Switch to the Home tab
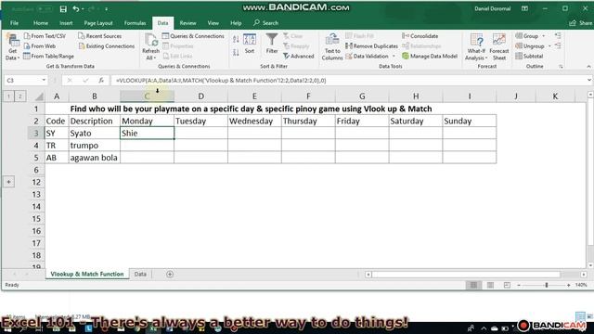 (41, 23)
